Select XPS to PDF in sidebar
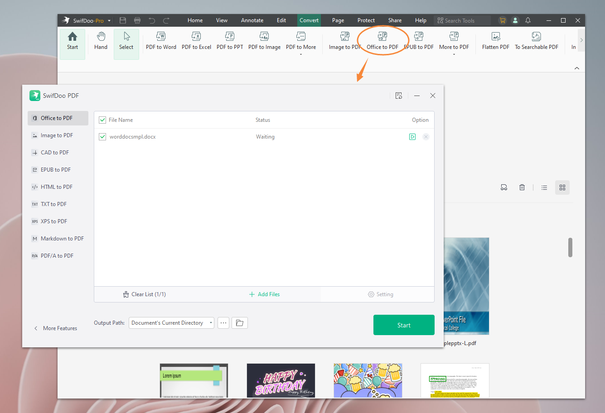Screen dimensions: 605x413 [58, 221]
